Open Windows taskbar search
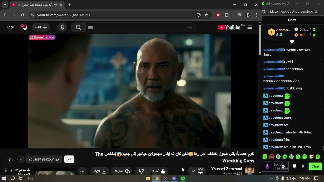The width and height of the screenshot is (324, 182). 13,178
